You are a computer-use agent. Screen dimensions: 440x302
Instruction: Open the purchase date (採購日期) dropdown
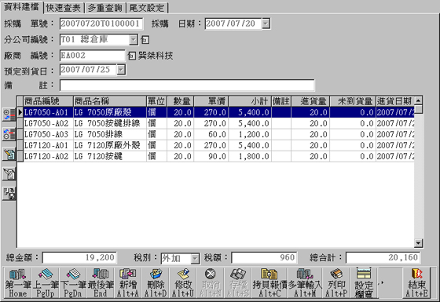click(x=266, y=24)
